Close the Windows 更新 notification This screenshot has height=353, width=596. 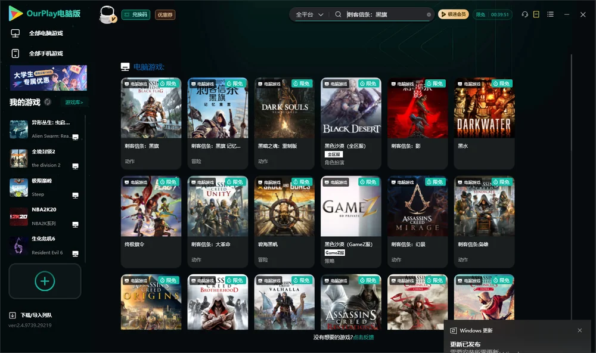tap(580, 330)
